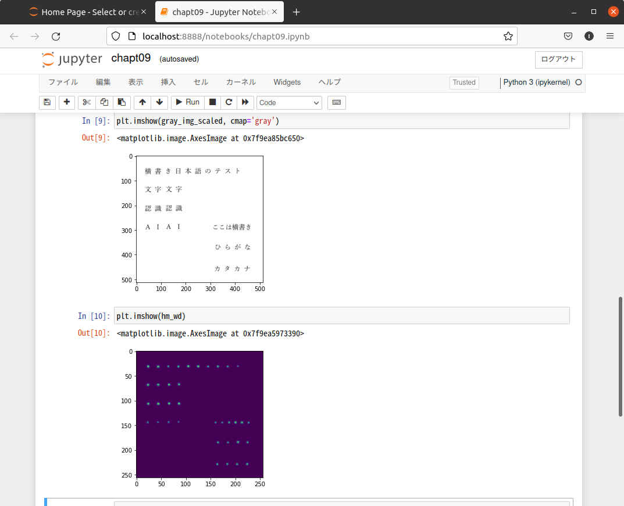Restart the kernel icon
624x506 pixels.
[x=229, y=102]
